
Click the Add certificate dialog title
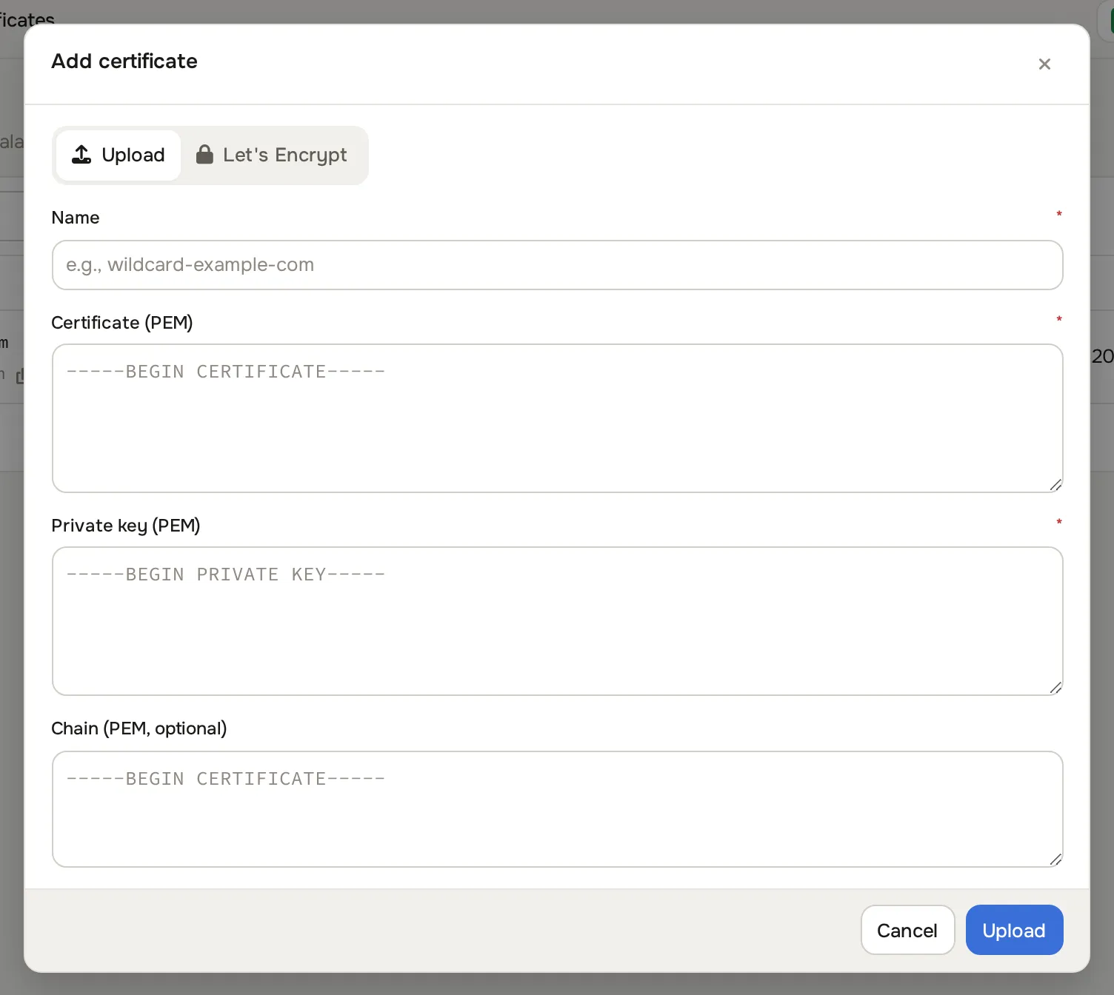tap(124, 61)
